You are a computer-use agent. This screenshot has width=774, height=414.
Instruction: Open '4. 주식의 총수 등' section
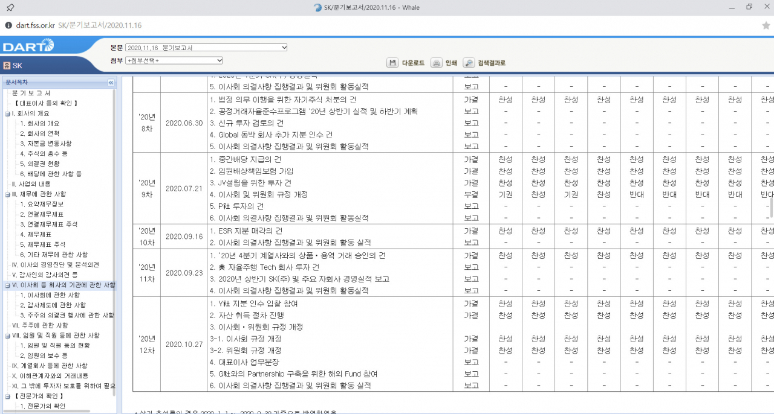click(44, 154)
